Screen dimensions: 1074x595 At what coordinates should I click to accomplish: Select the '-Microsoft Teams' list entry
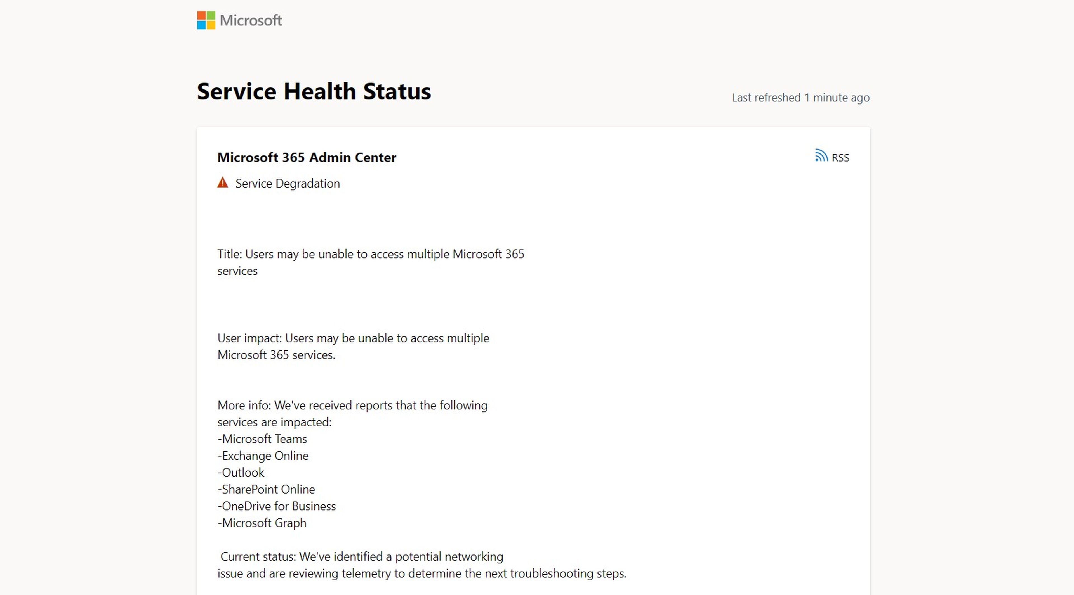[x=262, y=439]
